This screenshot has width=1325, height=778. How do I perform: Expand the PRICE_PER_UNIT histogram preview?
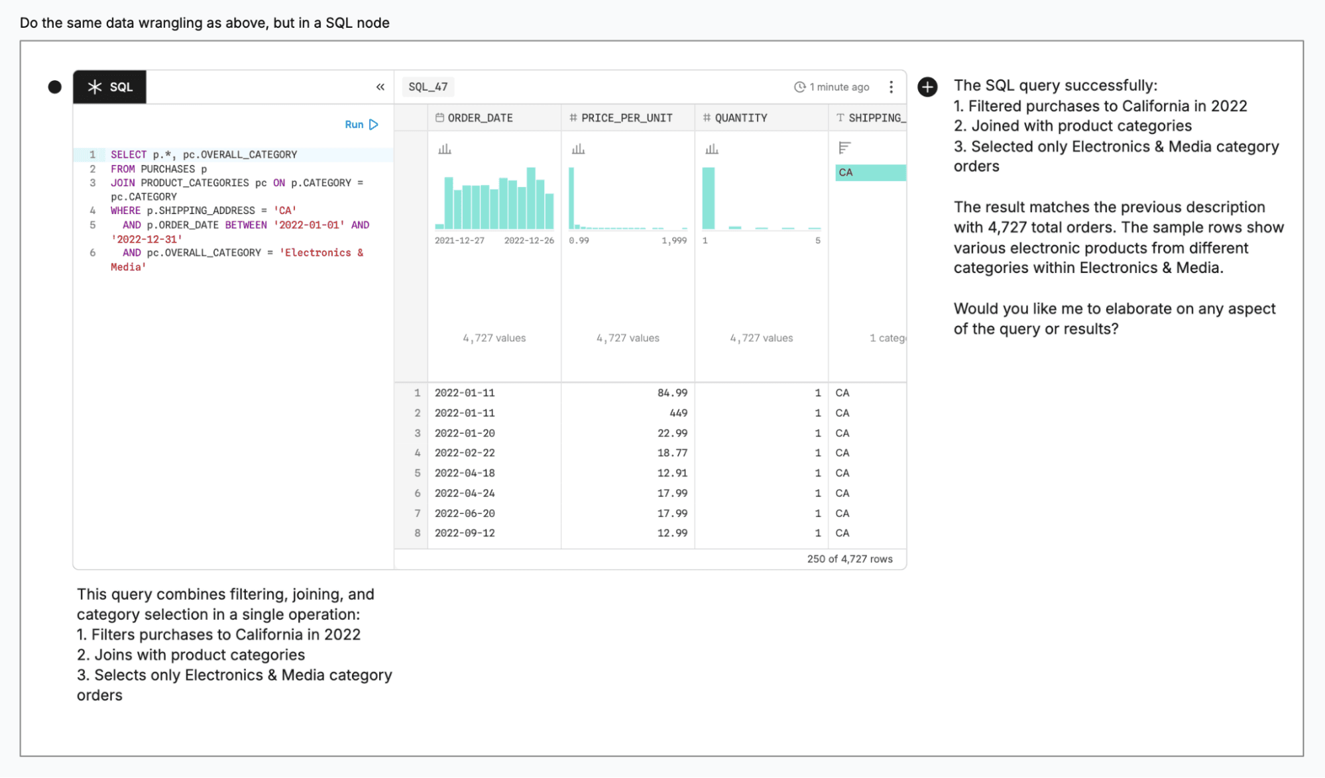[x=578, y=148]
